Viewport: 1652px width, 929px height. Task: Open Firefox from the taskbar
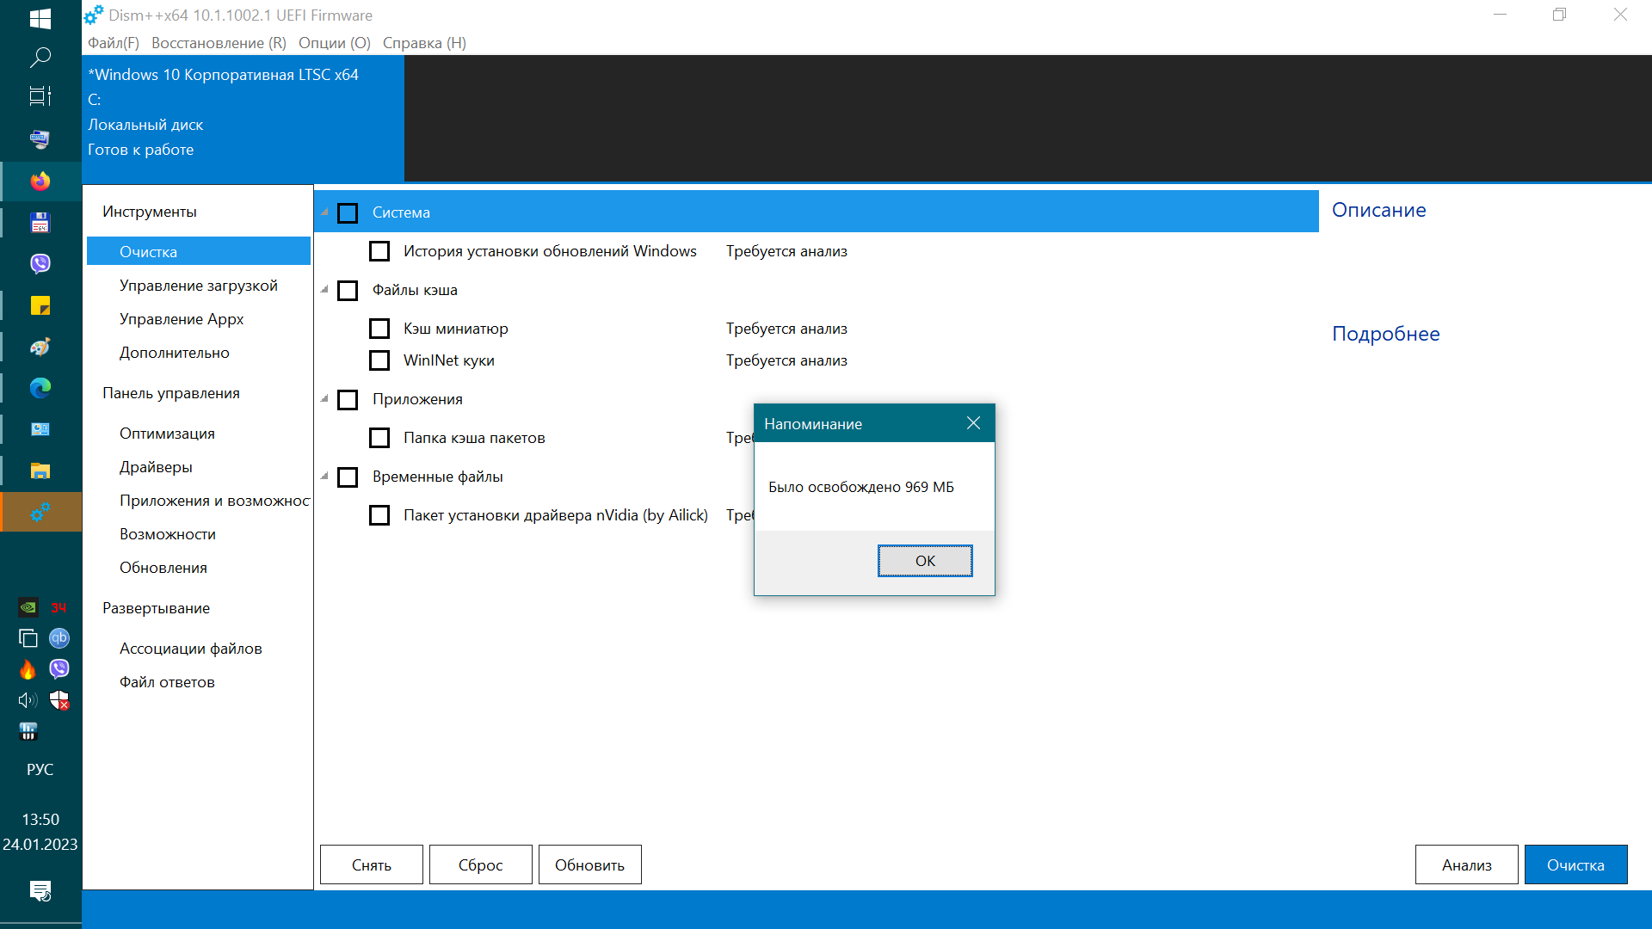[x=40, y=181]
